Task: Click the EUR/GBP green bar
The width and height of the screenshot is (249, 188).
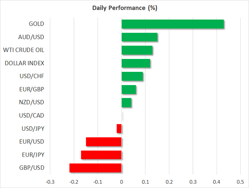Action: (129, 90)
